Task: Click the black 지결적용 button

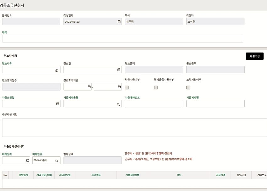Action: [255, 56]
